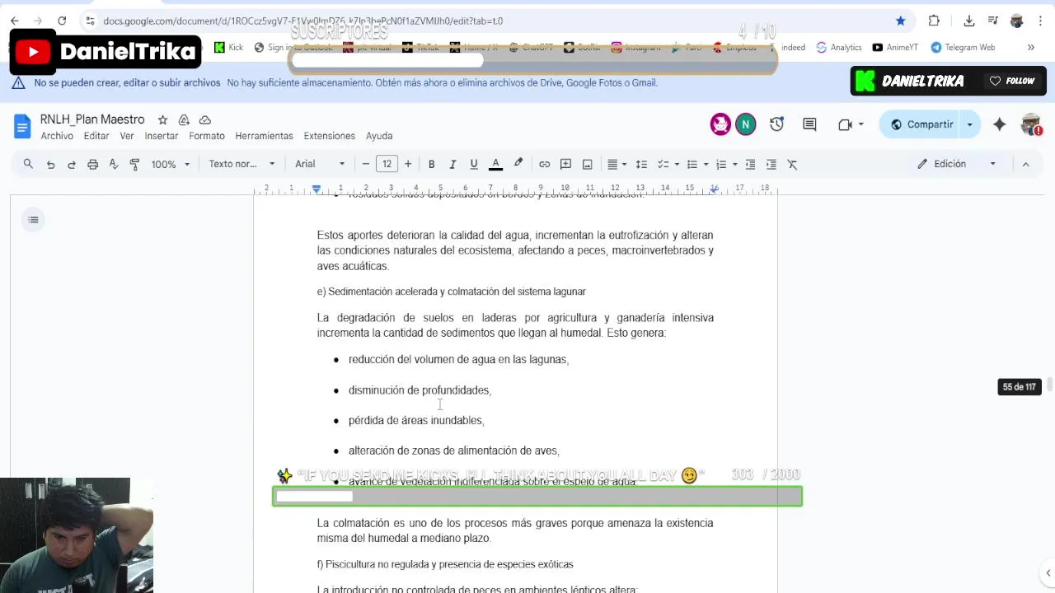Toggle bold formatting
The image size is (1055, 593).
(431, 164)
